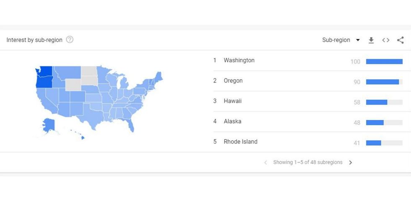Viewport: 411px width, 205px height.
Task: Click the share icon
Action: (401, 40)
